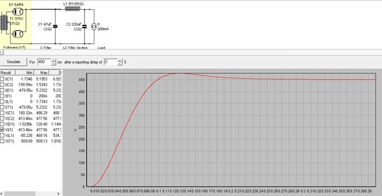Screen dimensions: 382x196
Task: Click the Min value -65.226 for V(L1)
Action: [27, 135]
